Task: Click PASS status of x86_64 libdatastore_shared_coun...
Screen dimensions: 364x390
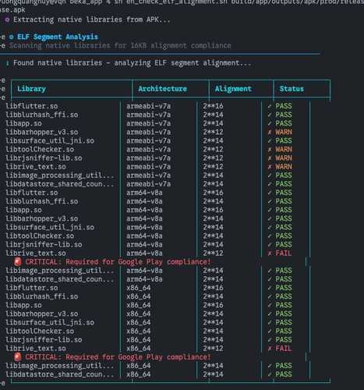Action: [x=284, y=374]
